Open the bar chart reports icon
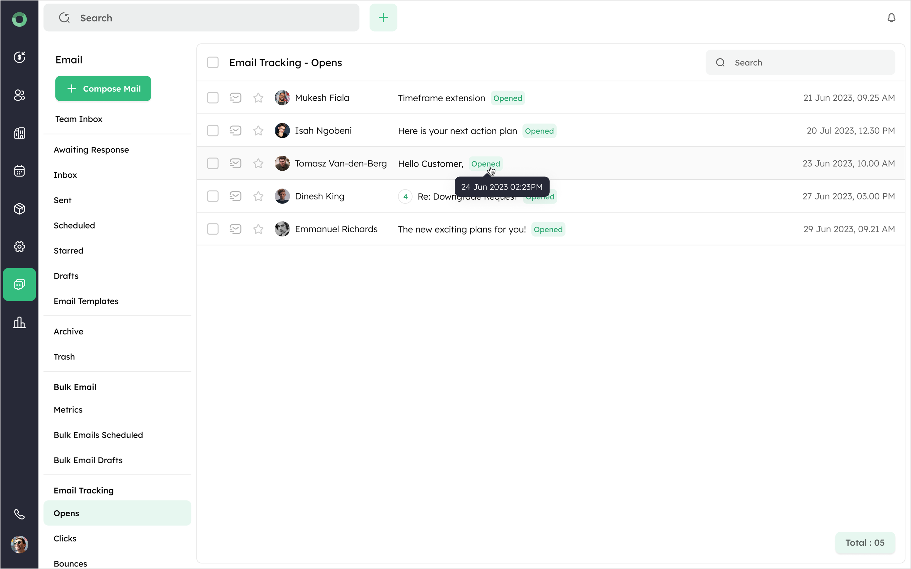The image size is (911, 569). click(19, 323)
